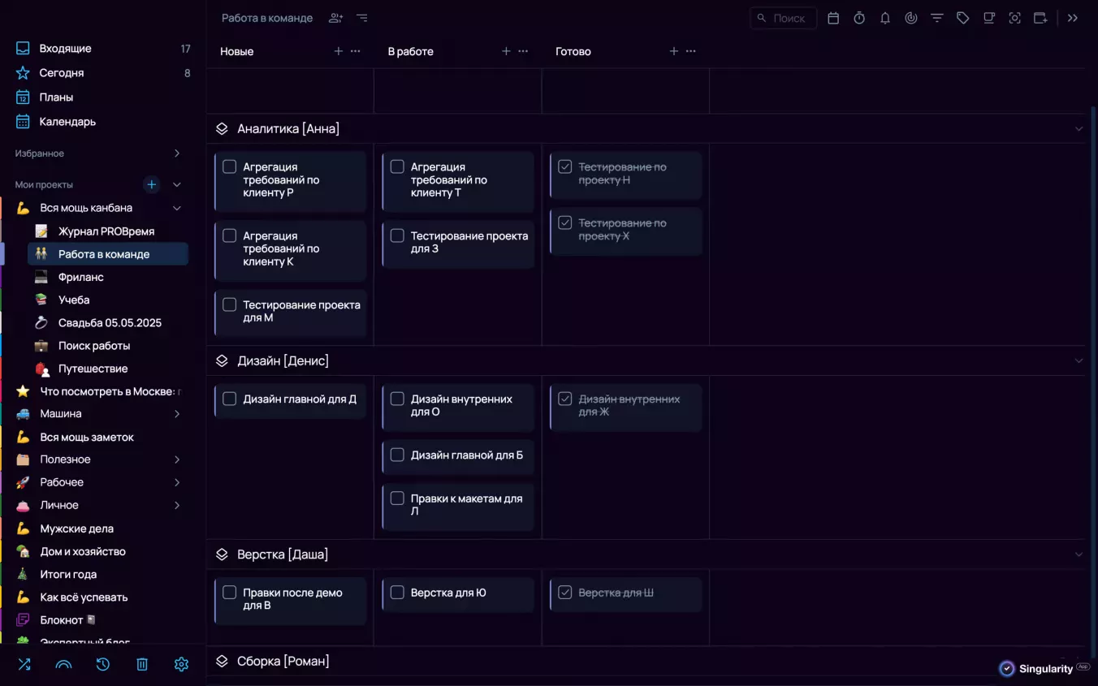This screenshot has height=686, width=1098.
Task: Click the radar focus icon in toolbar
Action: pos(911,18)
